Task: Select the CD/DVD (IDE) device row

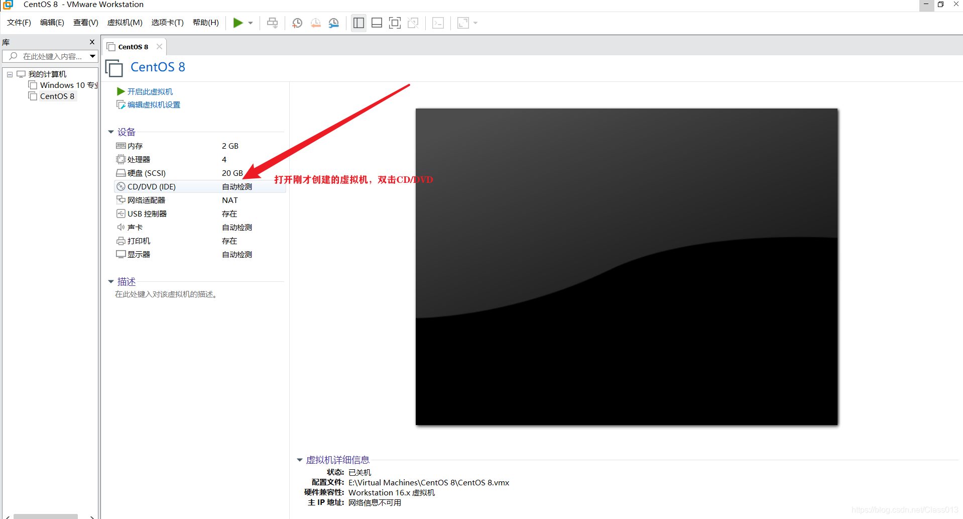Action: [200, 186]
